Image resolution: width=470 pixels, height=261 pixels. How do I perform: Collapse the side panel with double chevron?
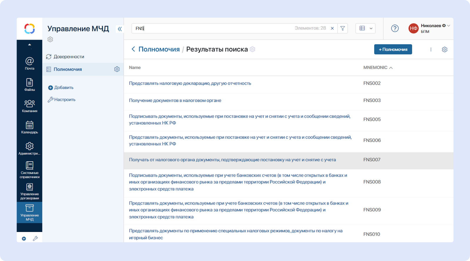[x=120, y=29]
